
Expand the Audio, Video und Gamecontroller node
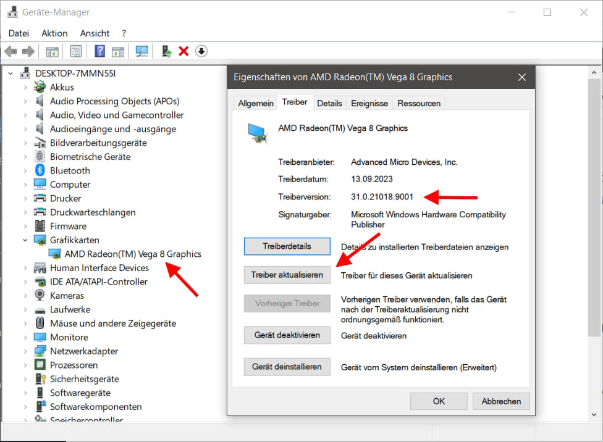[x=25, y=115]
